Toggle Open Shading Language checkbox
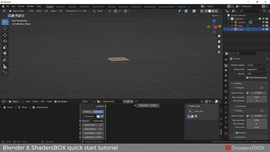Screen dimensions: 270x152 (248, 78)
